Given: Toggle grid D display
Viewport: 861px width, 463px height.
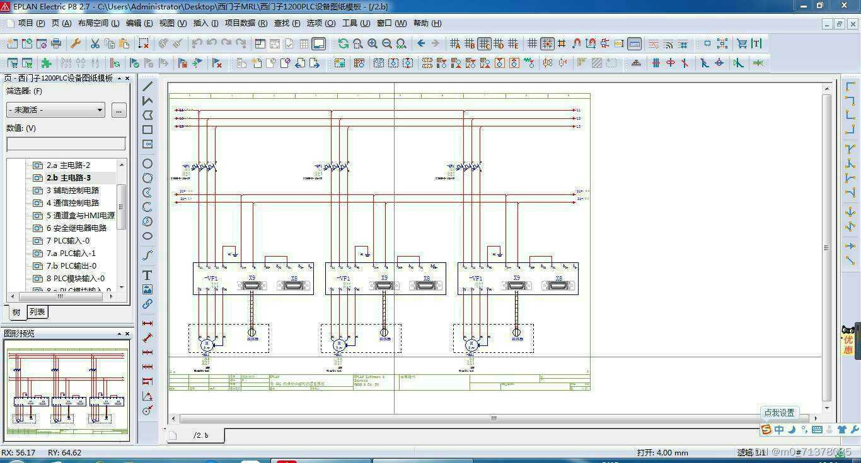Looking at the screenshot, I should pyautogui.click(x=499, y=43).
